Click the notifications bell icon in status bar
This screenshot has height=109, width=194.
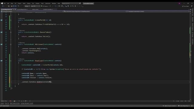click(x=192, y=106)
